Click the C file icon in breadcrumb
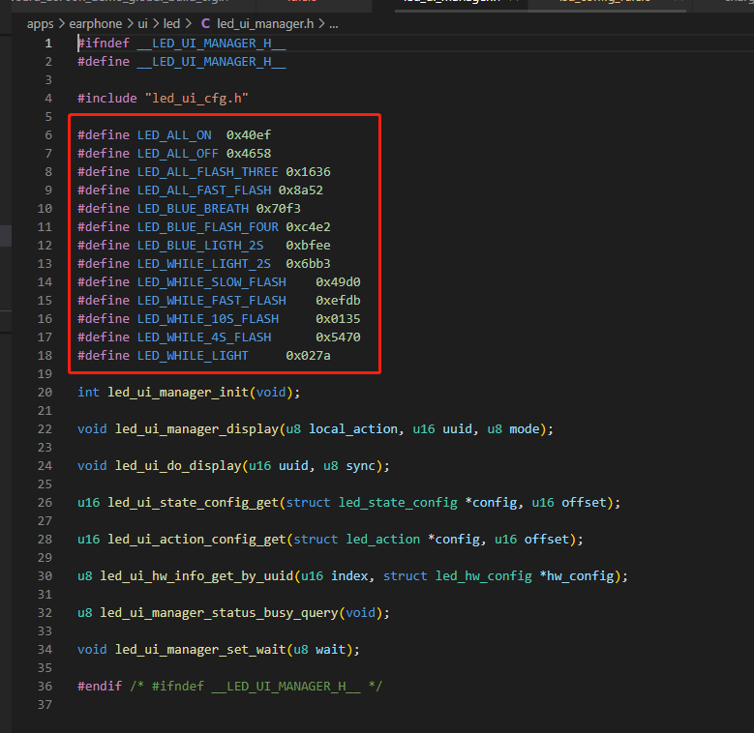This screenshot has width=754, height=733. pos(205,23)
